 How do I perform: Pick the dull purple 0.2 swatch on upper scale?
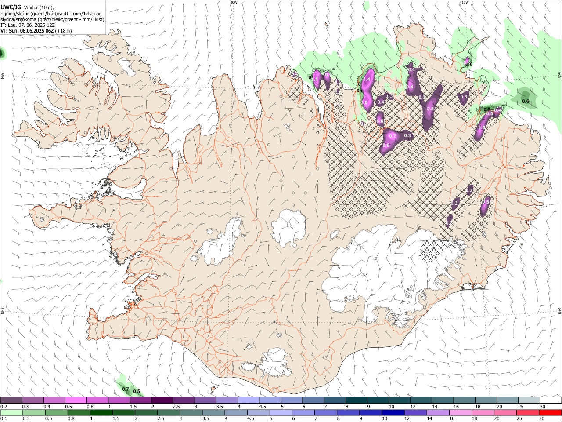pos(11,400)
